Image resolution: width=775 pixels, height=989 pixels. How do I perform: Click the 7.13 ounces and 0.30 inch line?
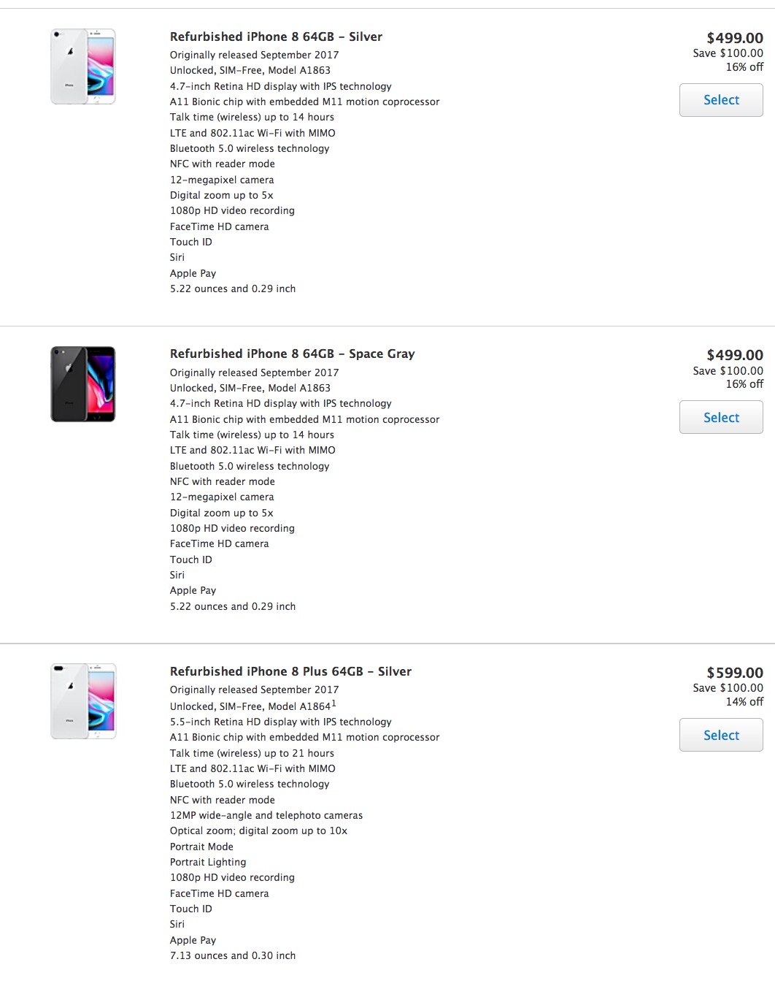(x=233, y=955)
